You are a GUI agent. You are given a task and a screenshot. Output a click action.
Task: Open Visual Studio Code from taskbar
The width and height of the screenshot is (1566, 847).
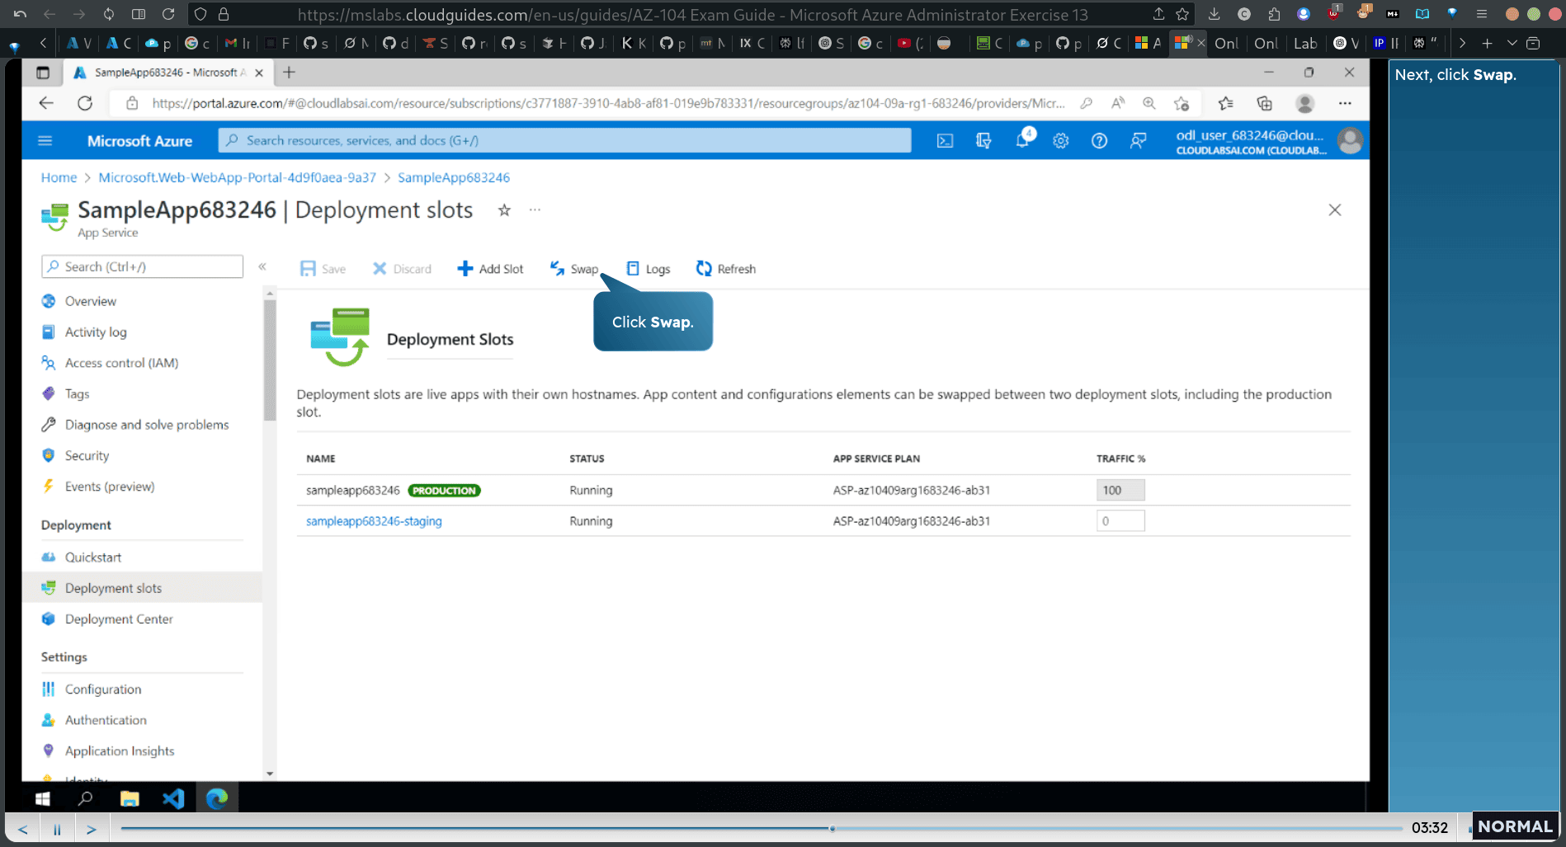[x=173, y=798]
